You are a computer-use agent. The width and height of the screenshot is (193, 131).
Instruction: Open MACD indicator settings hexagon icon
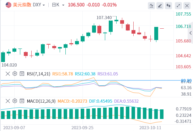tap(15, 101)
